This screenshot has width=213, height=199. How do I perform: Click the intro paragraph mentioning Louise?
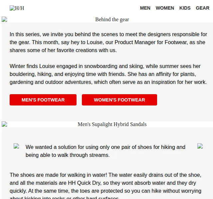point(108,42)
